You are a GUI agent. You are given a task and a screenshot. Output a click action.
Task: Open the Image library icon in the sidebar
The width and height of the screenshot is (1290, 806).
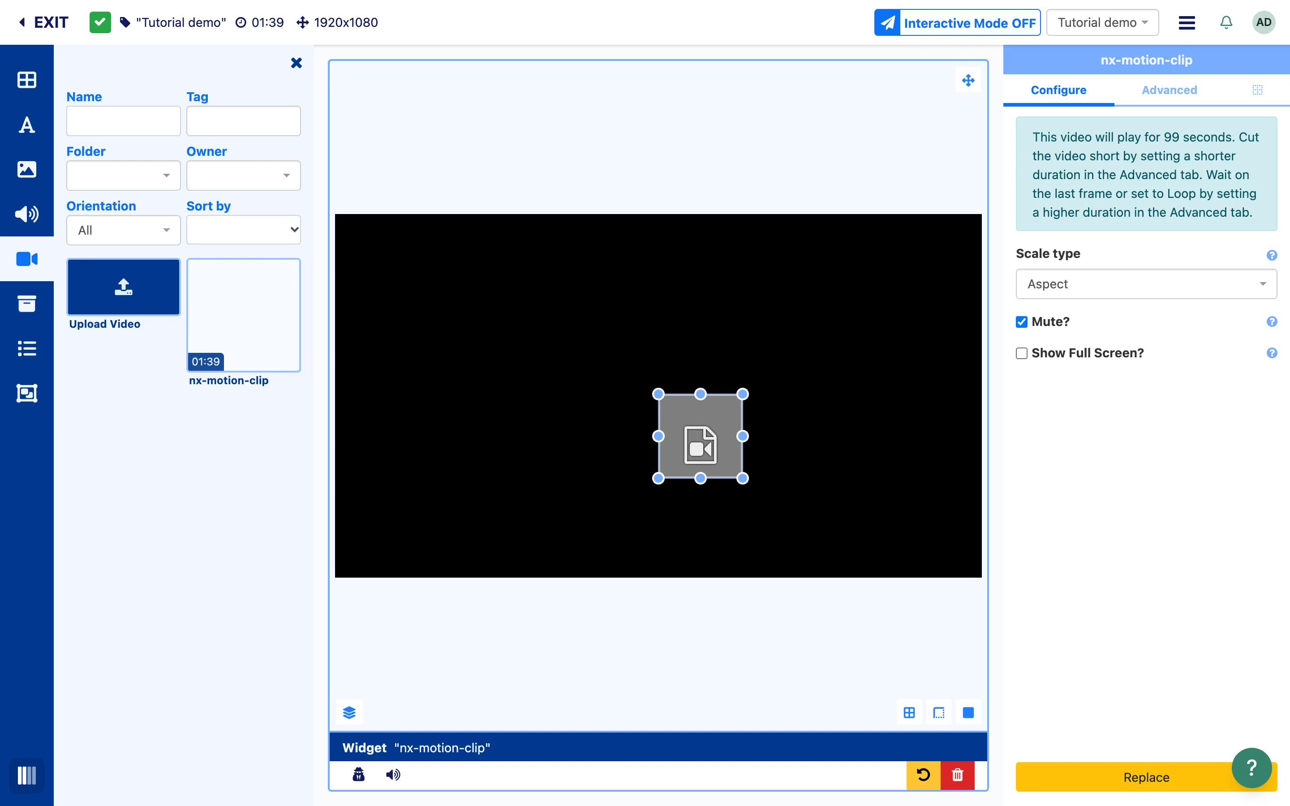tap(27, 170)
